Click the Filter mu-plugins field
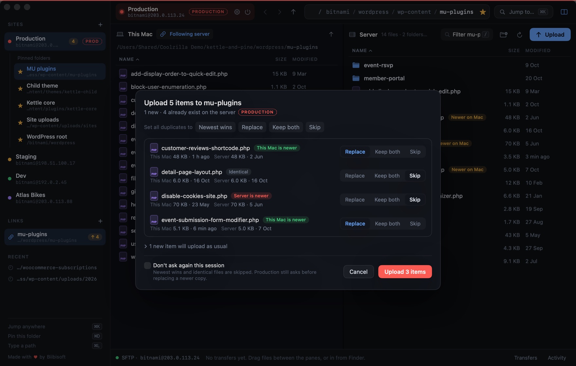The image size is (576, 366). (x=467, y=34)
